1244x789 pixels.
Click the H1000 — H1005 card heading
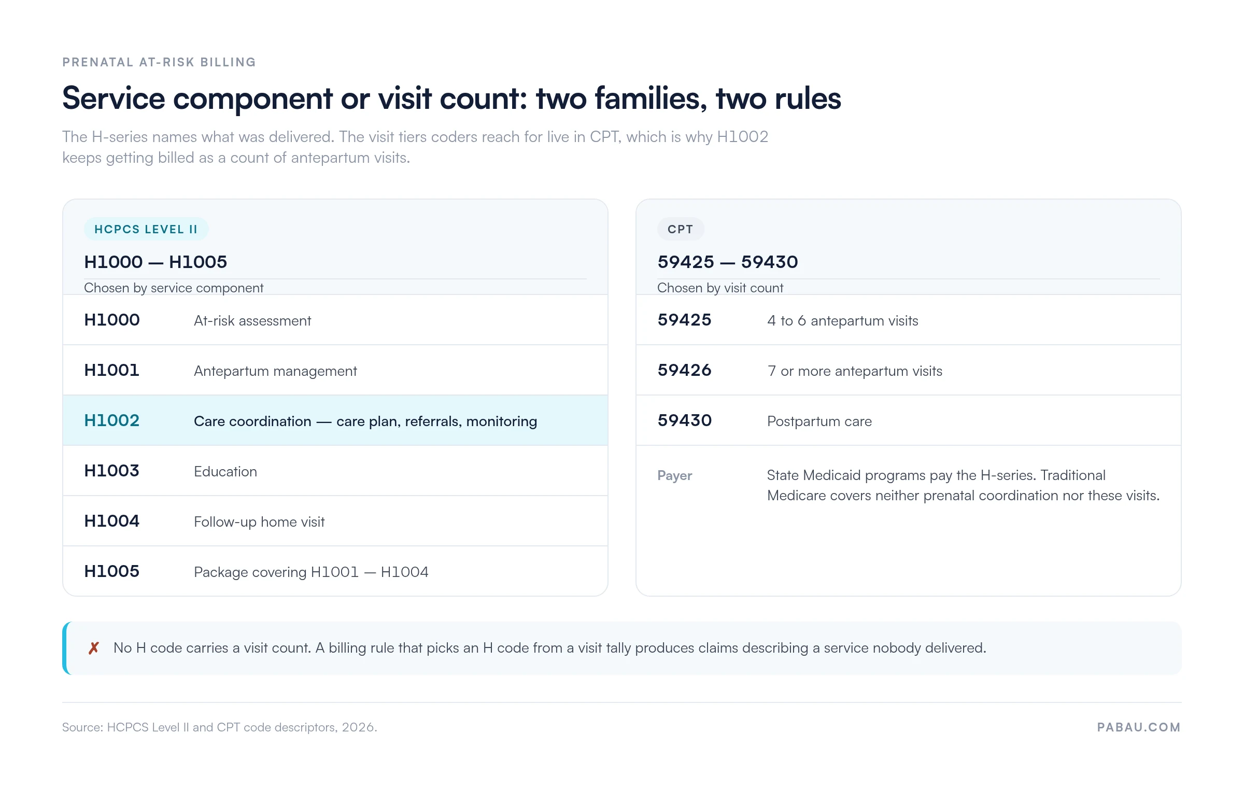155,262
